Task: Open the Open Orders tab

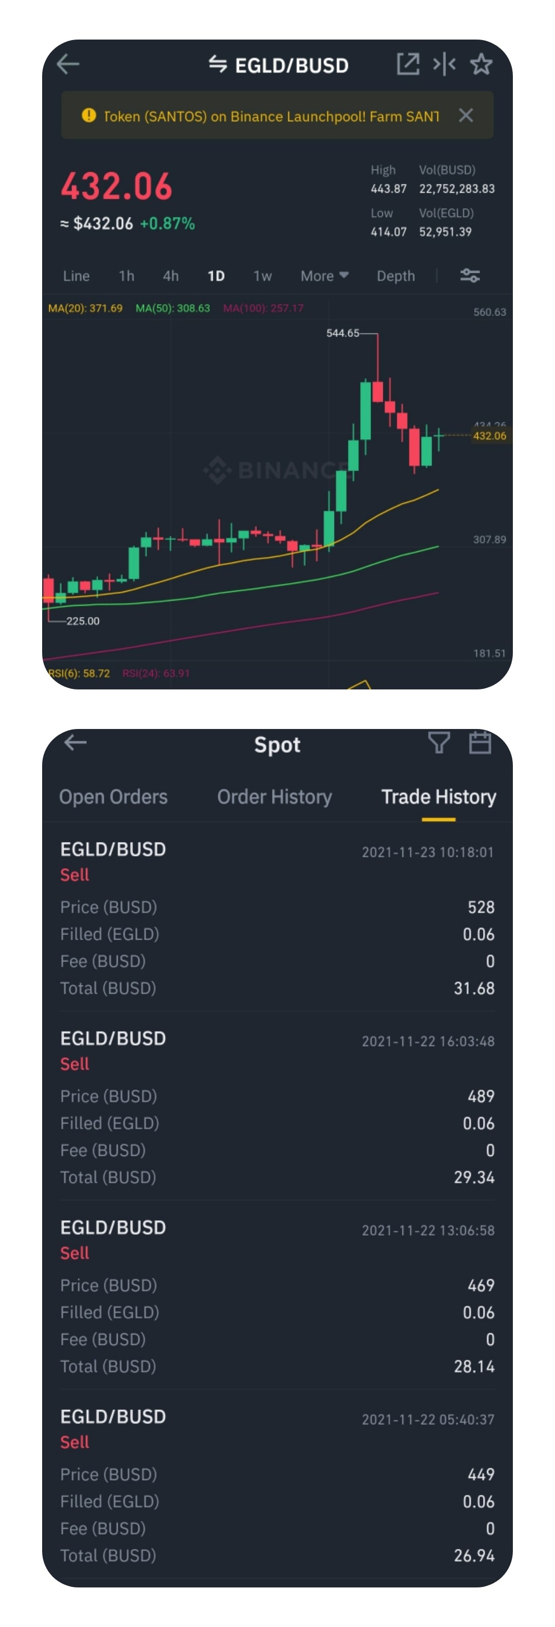Action: click(114, 797)
